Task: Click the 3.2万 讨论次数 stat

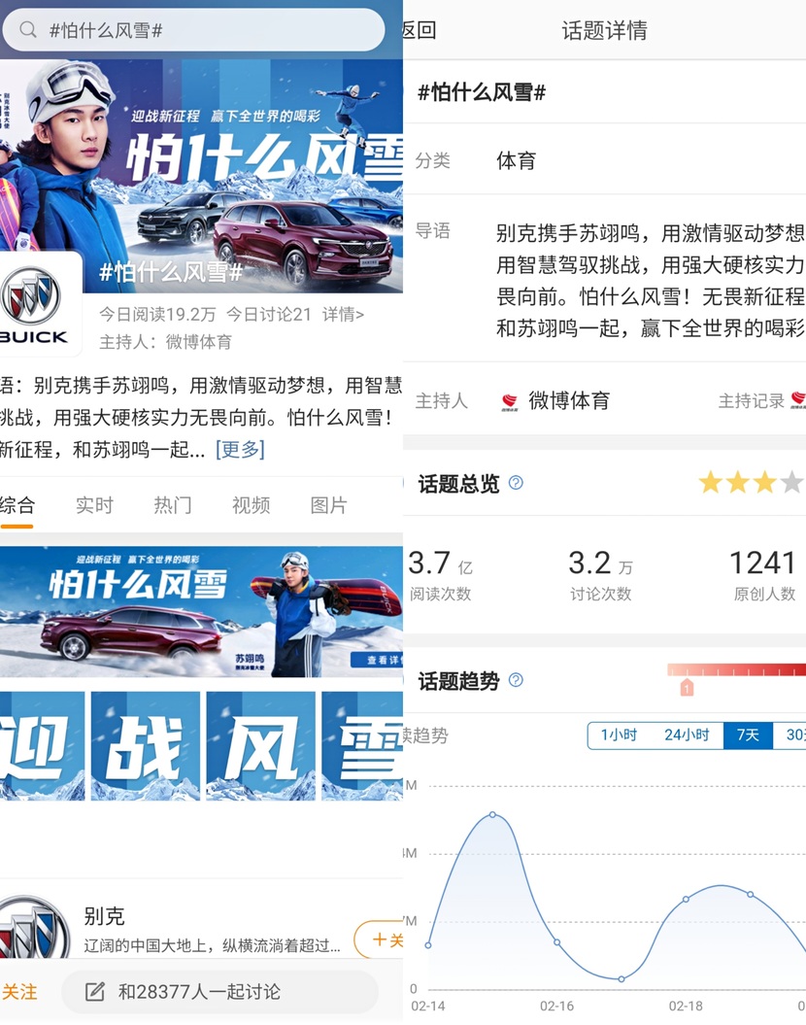Action: tap(601, 574)
